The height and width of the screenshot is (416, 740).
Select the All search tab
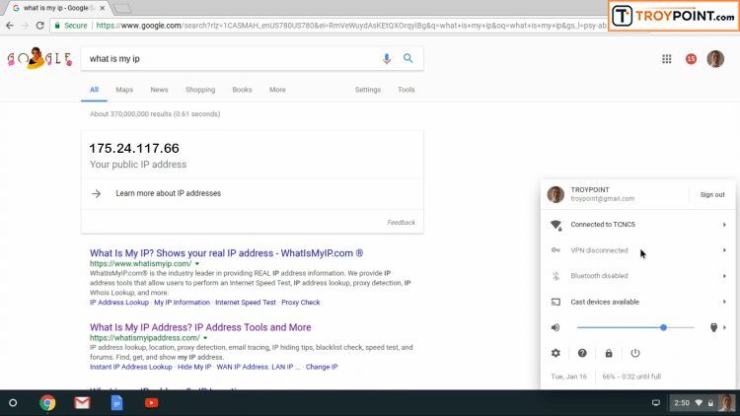click(x=94, y=90)
